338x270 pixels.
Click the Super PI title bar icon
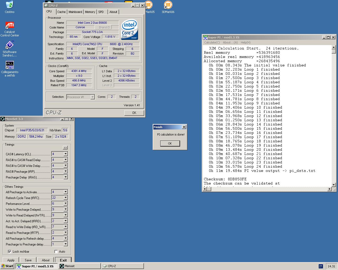[x=205, y=37]
